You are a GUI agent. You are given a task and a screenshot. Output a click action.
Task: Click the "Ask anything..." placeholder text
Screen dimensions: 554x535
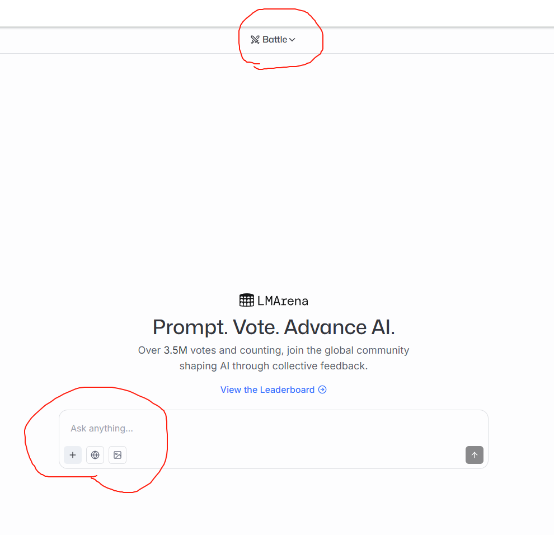(x=102, y=429)
